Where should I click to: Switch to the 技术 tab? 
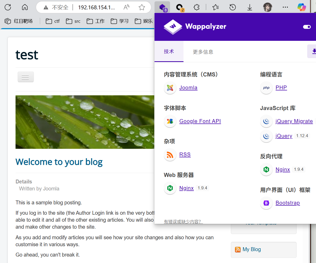click(x=169, y=51)
